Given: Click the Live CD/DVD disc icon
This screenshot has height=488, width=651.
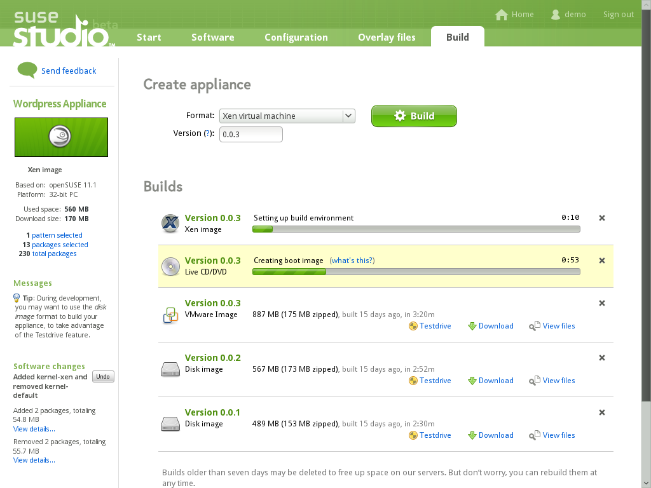Looking at the screenshot, I should point(170,266).
